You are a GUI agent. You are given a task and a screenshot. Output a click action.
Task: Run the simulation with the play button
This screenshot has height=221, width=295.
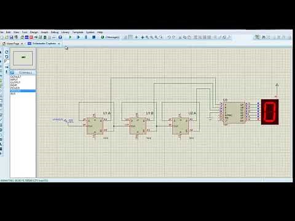click(x=70, y=37)
